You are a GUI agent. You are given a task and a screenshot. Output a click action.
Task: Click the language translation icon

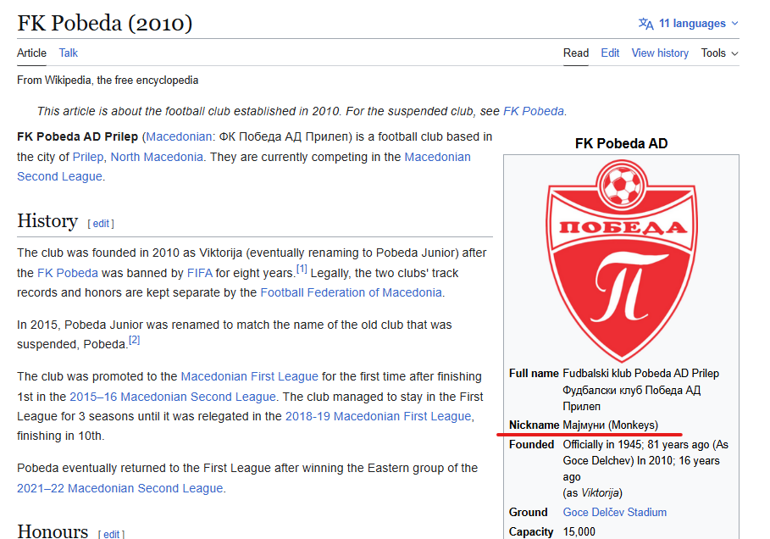pos(645,24)
